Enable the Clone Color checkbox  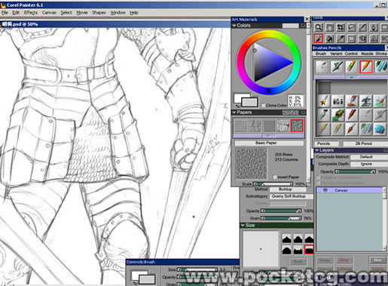pos(263,106)
